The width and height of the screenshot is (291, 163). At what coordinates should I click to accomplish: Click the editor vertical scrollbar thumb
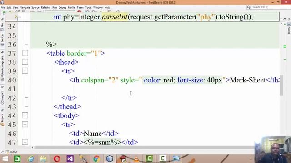coord(281,85)
